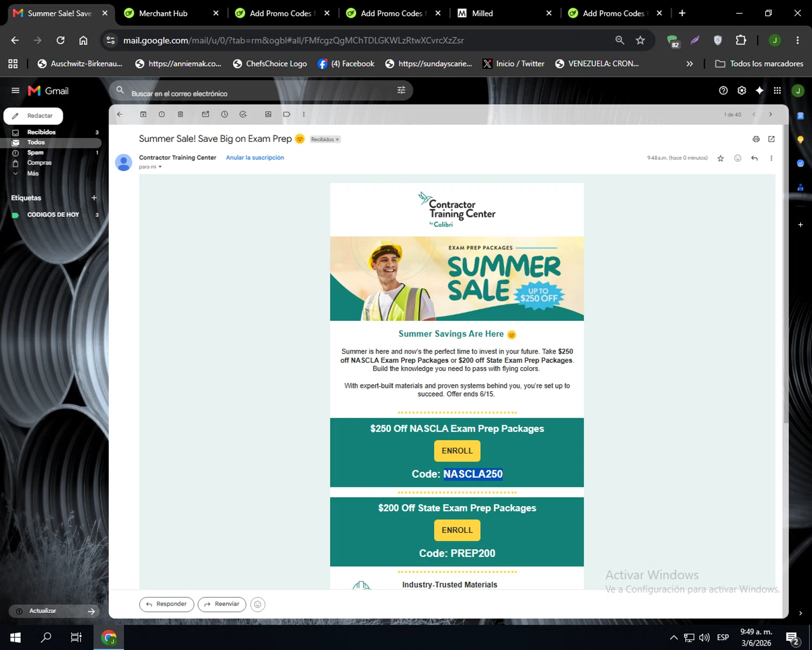Click Responder reply button
The image size is (812, 650).
(167, 604)
